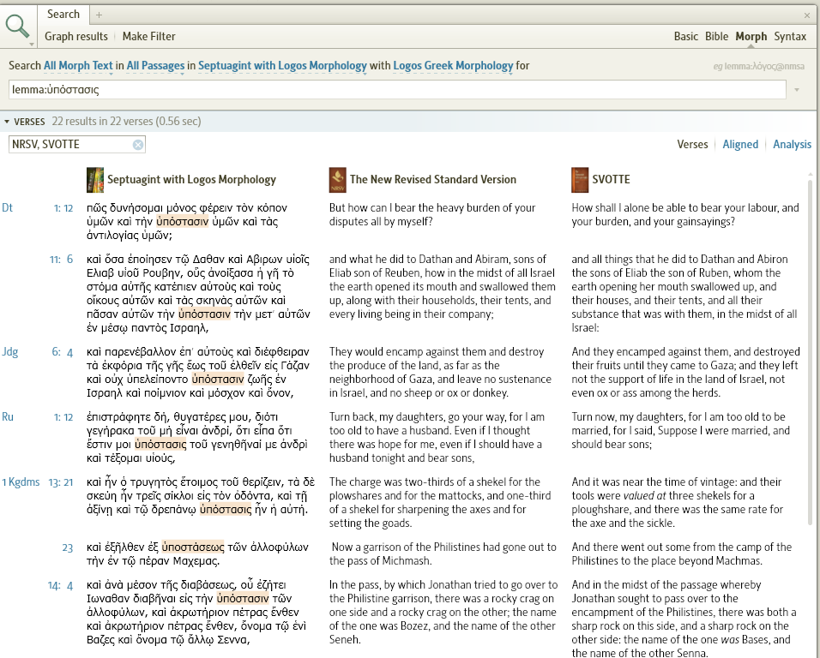Click the Septuagint with Logos Morphology book cover
Image resolution: width=820 pixels, height=658 pixels.
click(x=95, y=180)
